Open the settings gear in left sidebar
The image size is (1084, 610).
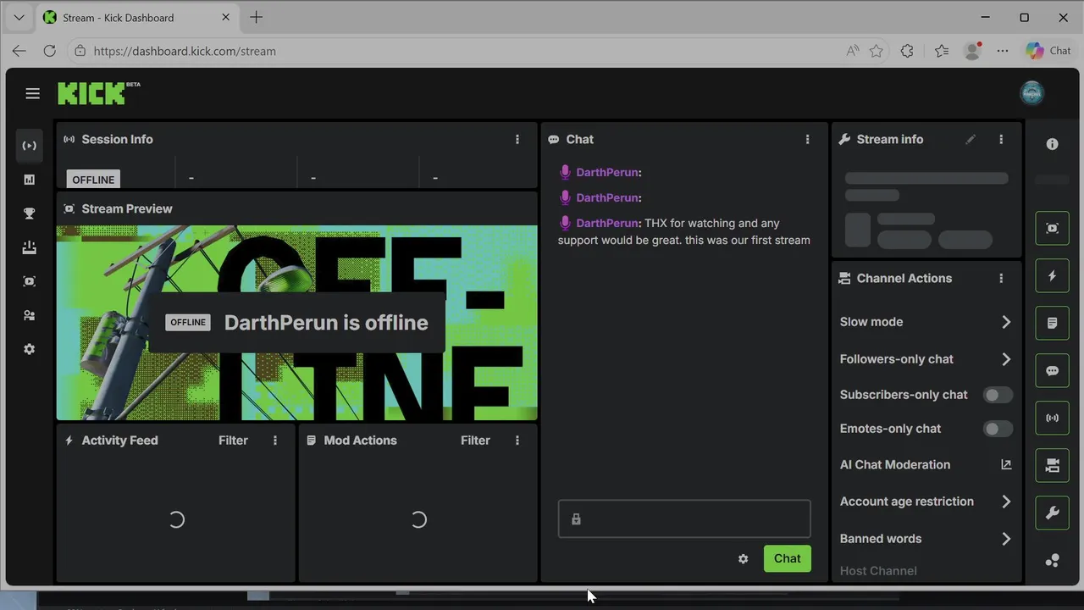(30, 349)
